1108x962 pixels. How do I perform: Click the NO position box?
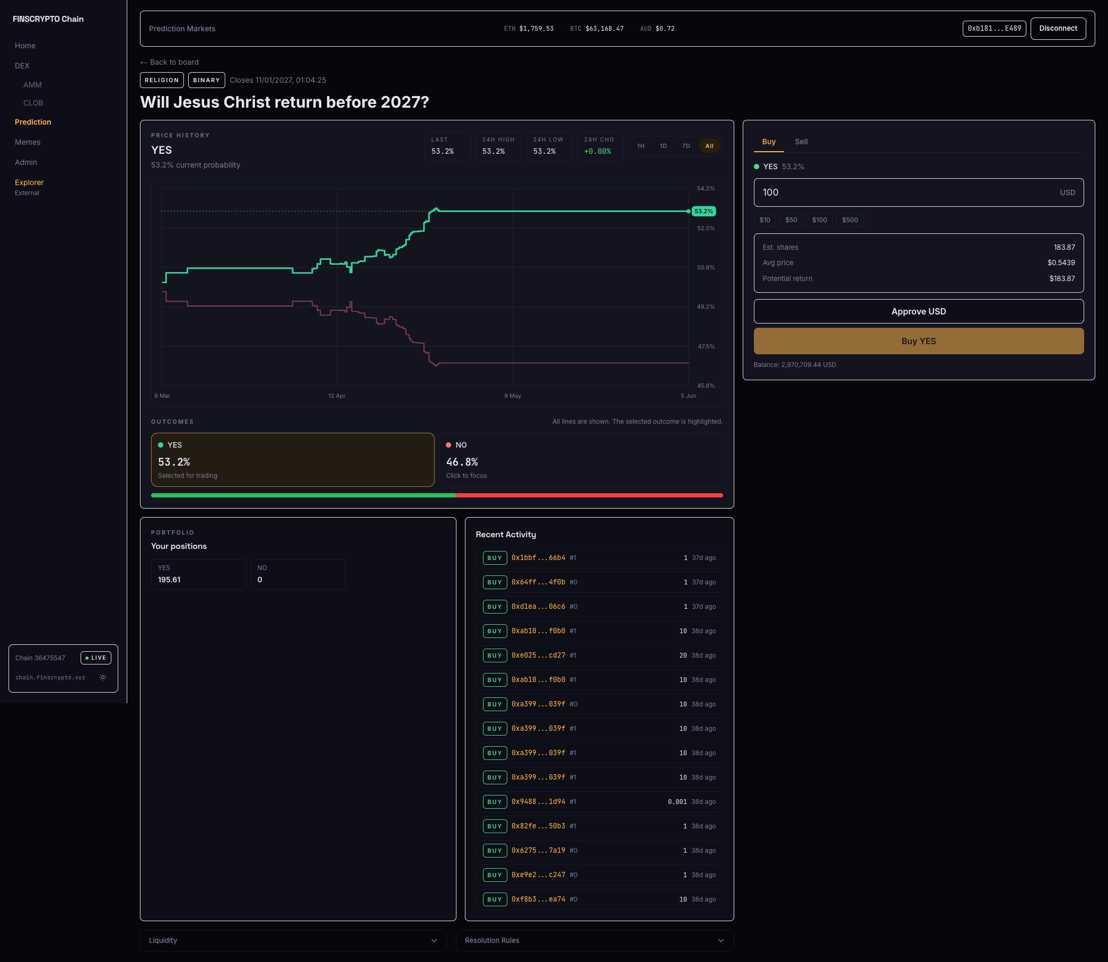pos(298,574)
